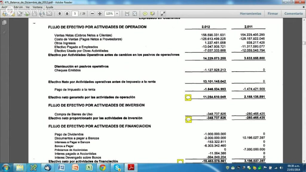This screenshot has height=172, width=306.
Task: Open the attachments paperclip panel
Action: [x=4, y=32]
